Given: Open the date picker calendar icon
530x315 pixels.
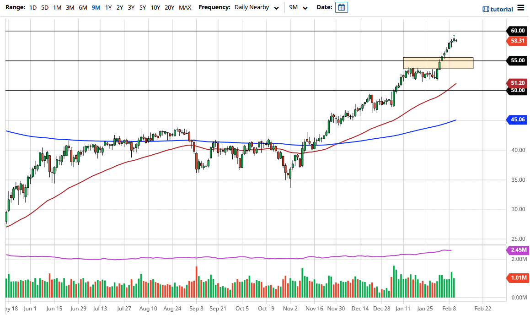Looking at the screenshot, I should tap(341, 7).
